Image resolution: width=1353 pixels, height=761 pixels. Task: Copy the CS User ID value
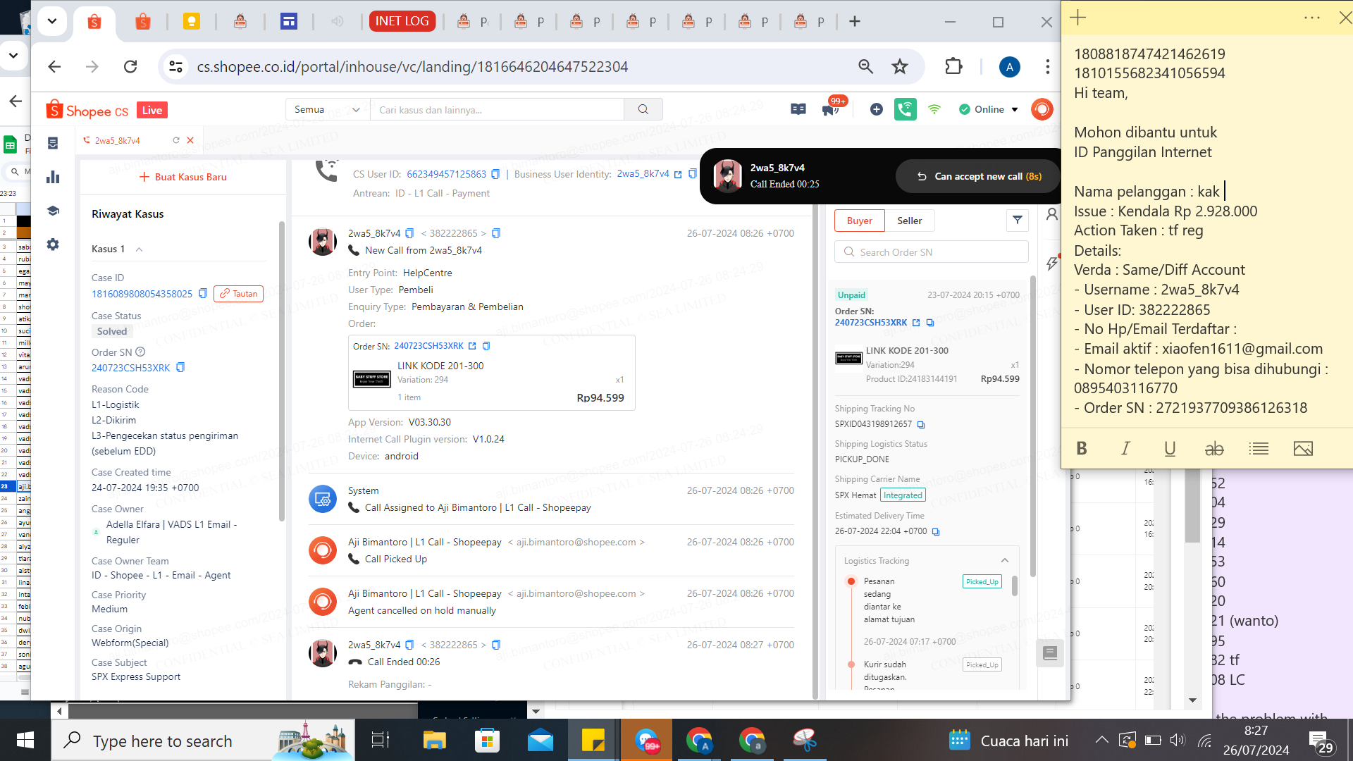[x=495, y=174]
